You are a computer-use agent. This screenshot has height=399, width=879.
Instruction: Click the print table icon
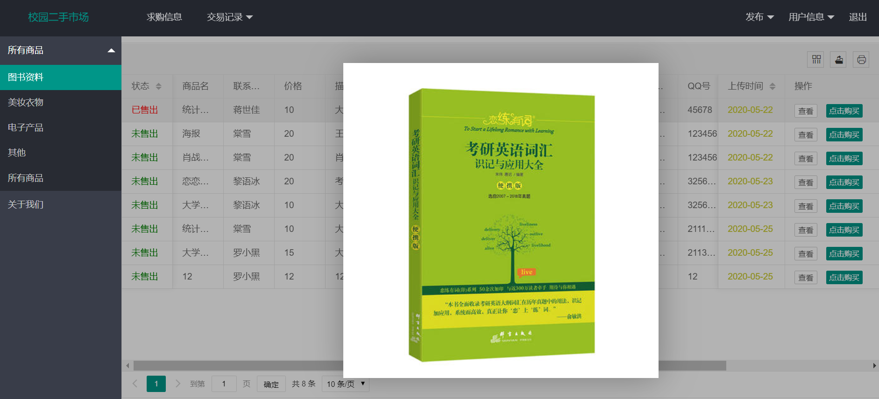(861, 59)
